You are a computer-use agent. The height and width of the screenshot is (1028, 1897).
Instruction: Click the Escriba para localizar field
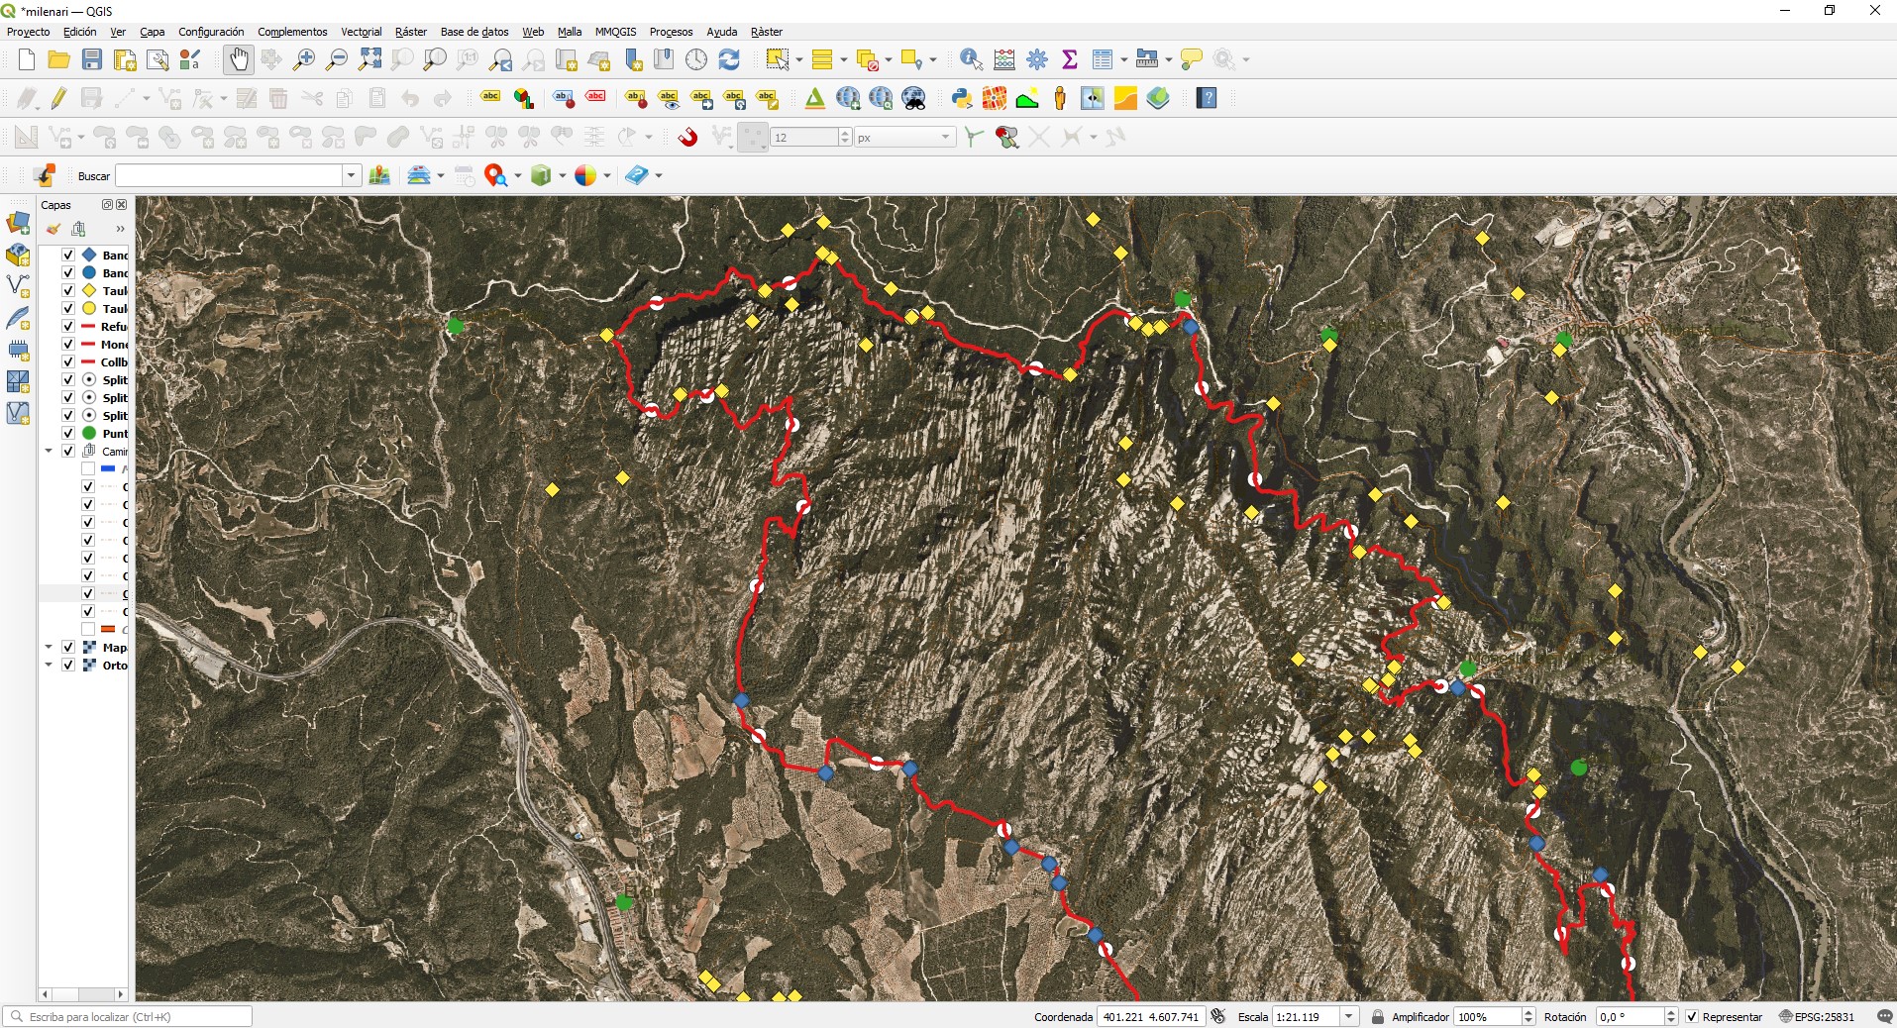[128, 1017]
